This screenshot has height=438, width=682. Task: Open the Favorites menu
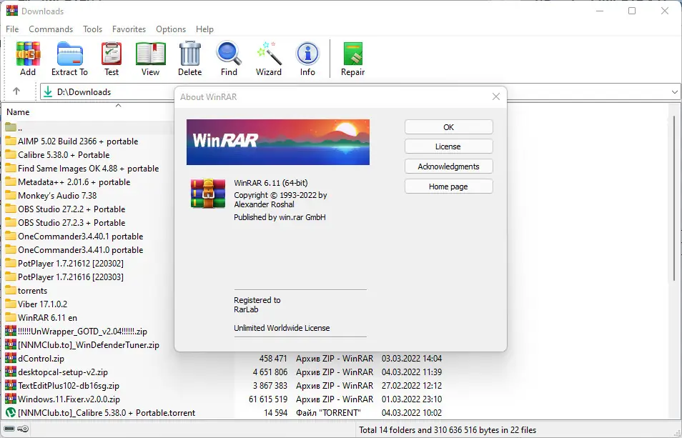129,29
